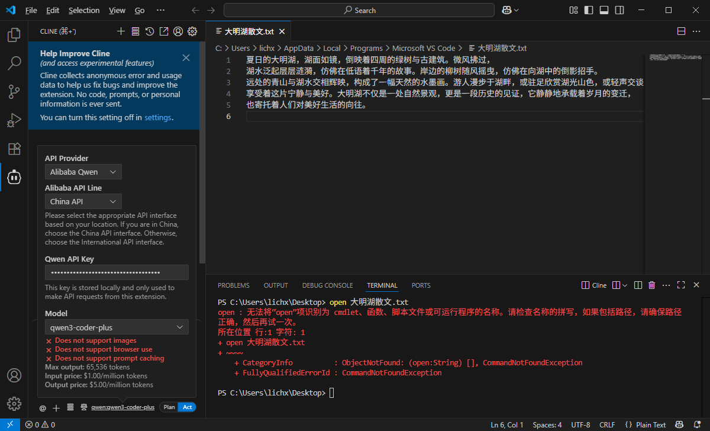The width and height of the screenshot is (710, 431).
Task: Toggle Secondary Side Bar visibility
Action: pos(618,10)
